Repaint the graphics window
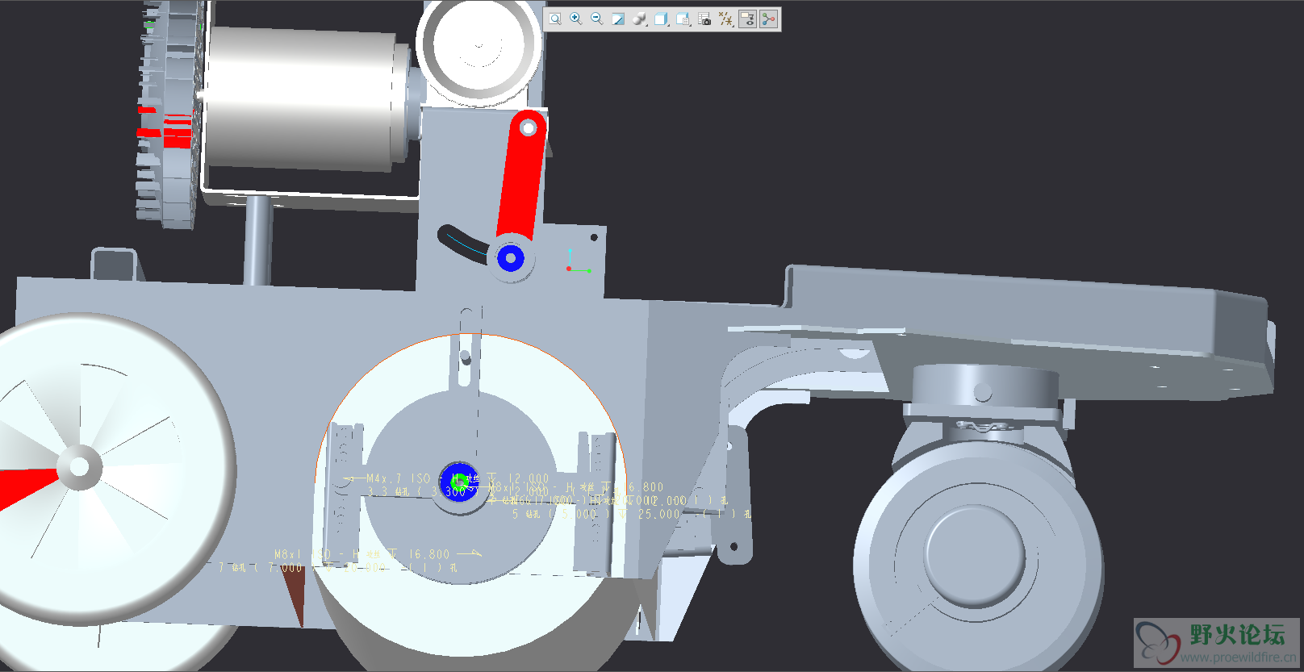The height and width of the screenshot is (672, 1304). tap(618, 19)
